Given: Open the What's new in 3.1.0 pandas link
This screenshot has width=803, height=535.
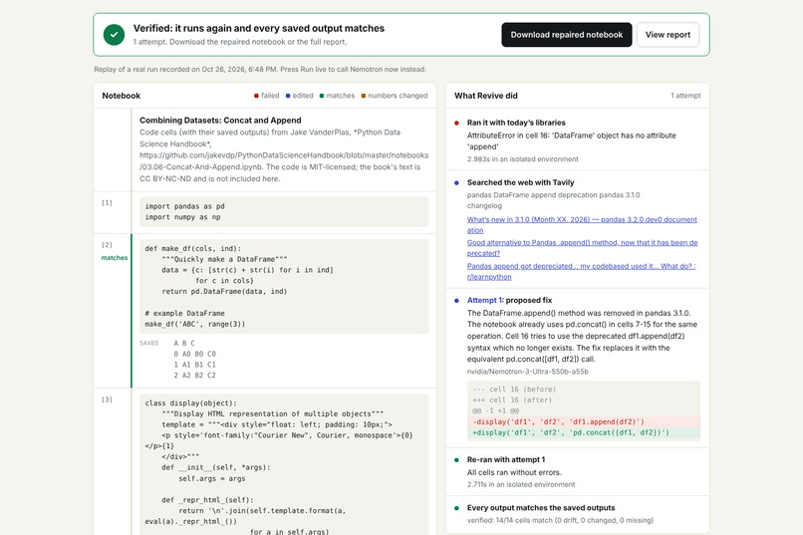Looking at the screenshot, I should 582,225.
